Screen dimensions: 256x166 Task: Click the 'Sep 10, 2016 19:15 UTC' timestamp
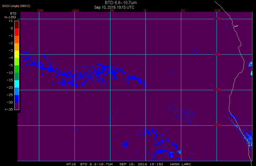click(x=114, y=7)
